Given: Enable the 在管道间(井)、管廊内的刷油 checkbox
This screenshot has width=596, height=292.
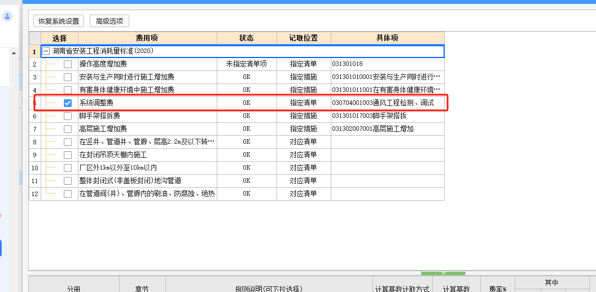Looking at the screenshot, I should point(68,194).
